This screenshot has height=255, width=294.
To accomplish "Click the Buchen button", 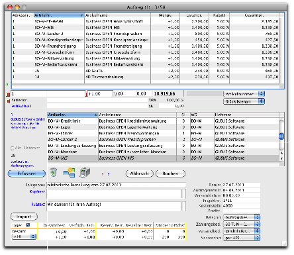I will point(170,174).
